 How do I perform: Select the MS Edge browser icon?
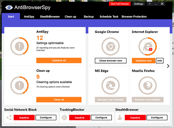[x=110, y=85]
